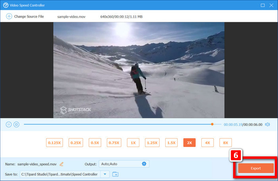Pause the video playback
The image size is (278, 181).
(9, 124)
